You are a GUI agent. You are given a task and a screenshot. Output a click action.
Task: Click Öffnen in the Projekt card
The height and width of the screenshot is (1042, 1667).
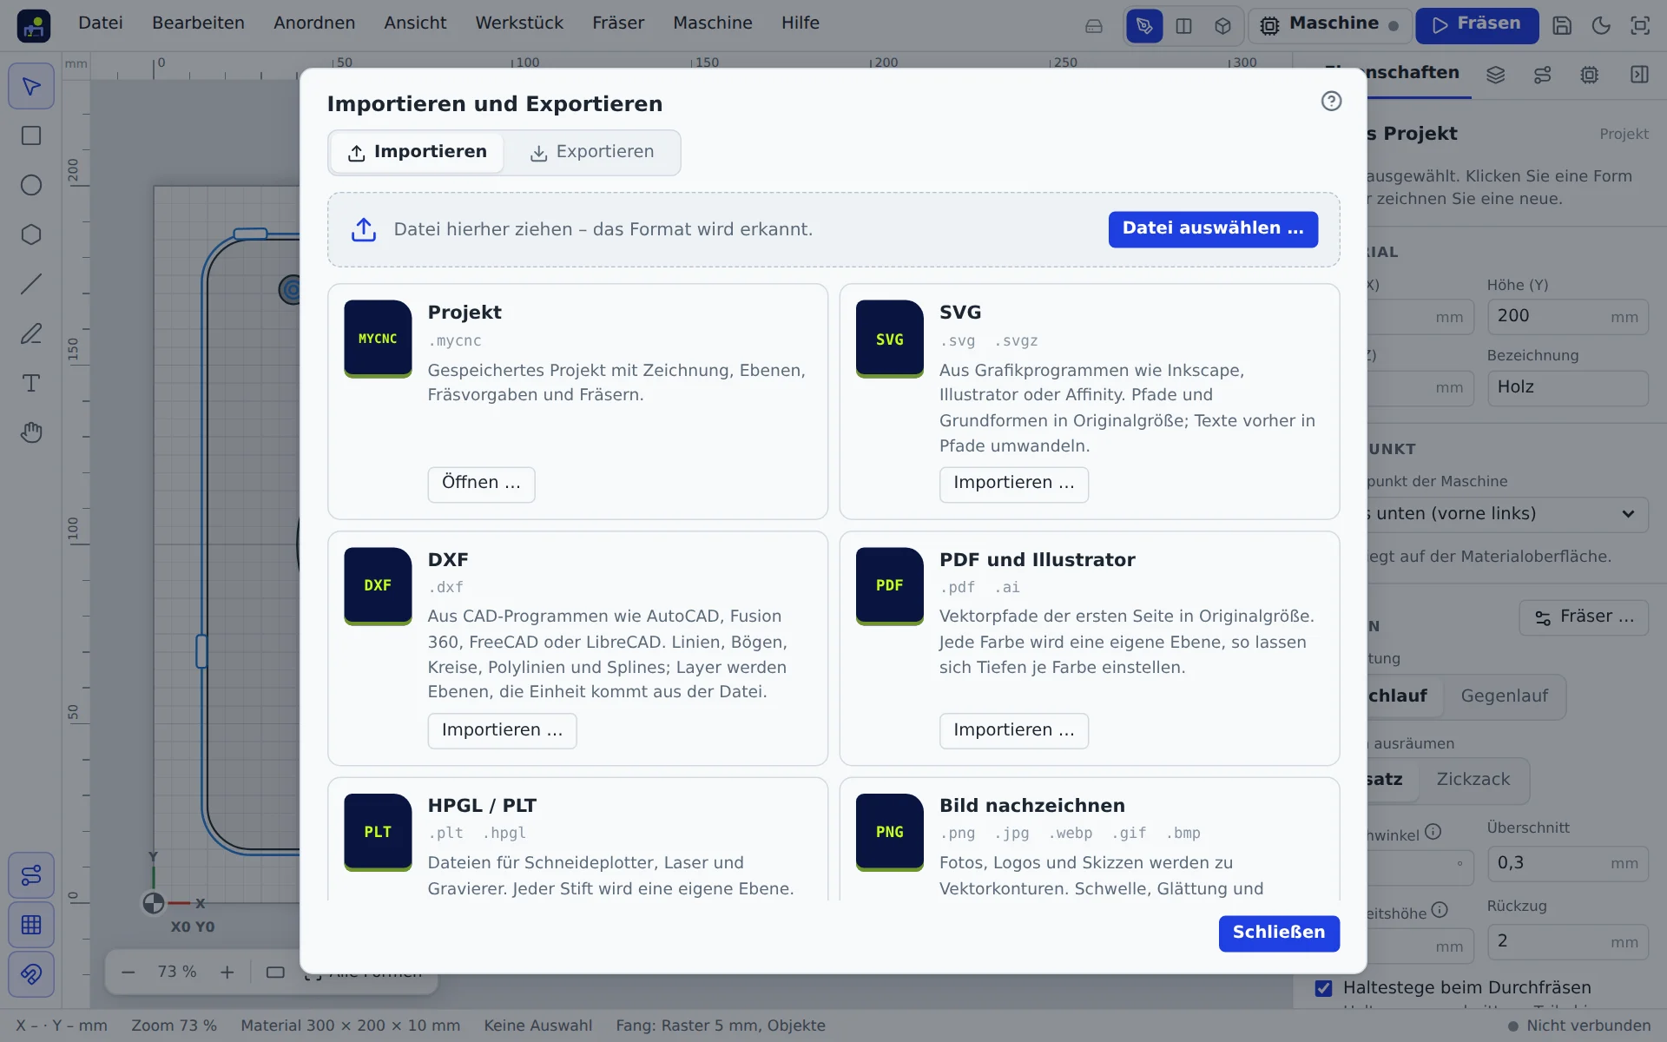point(481,484)
